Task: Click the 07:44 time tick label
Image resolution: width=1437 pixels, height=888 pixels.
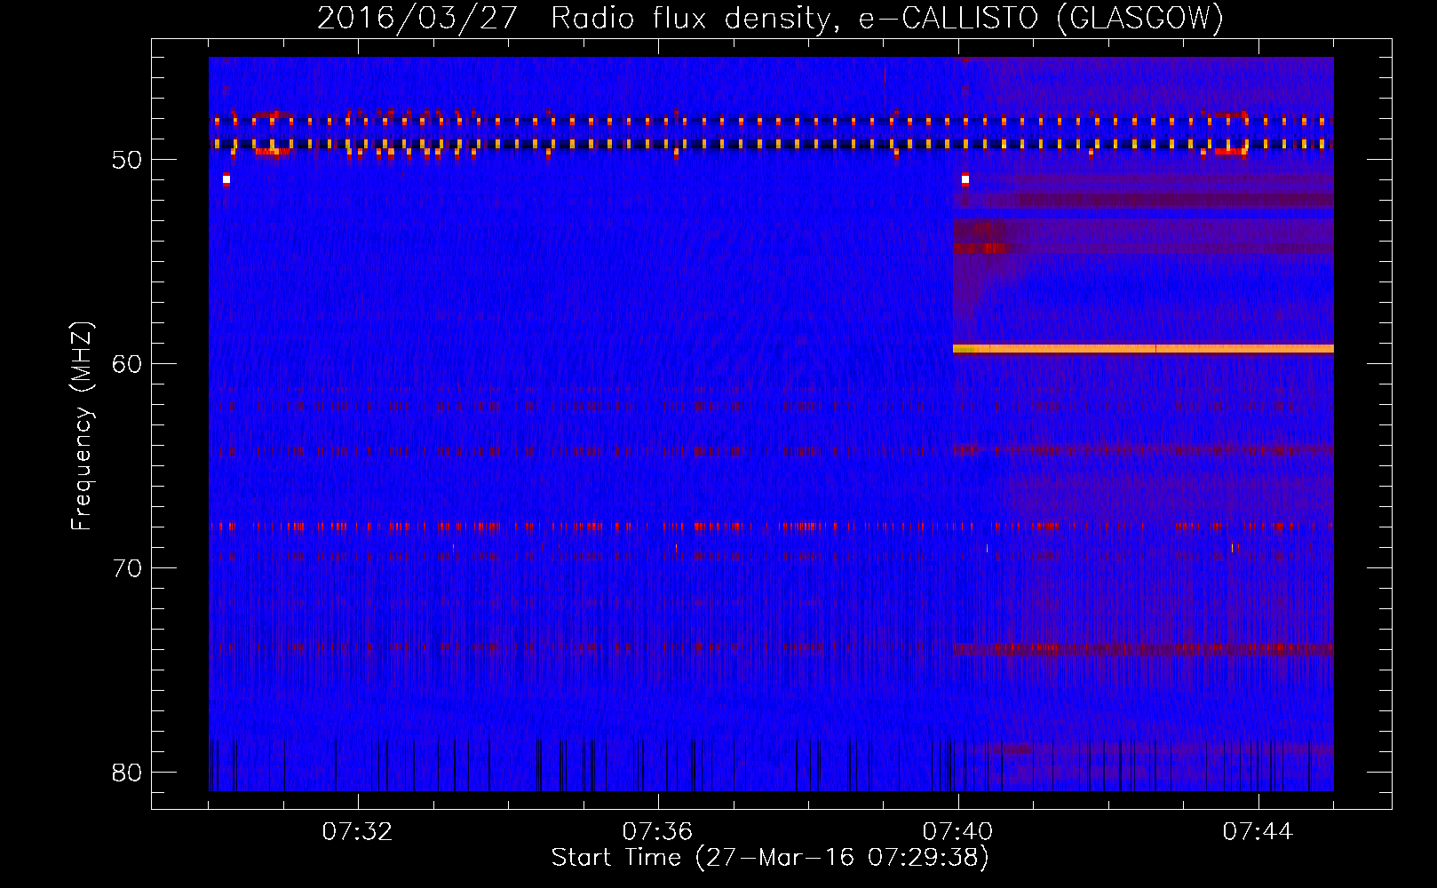Action: pyautogui.click(x=1258, y=832)
